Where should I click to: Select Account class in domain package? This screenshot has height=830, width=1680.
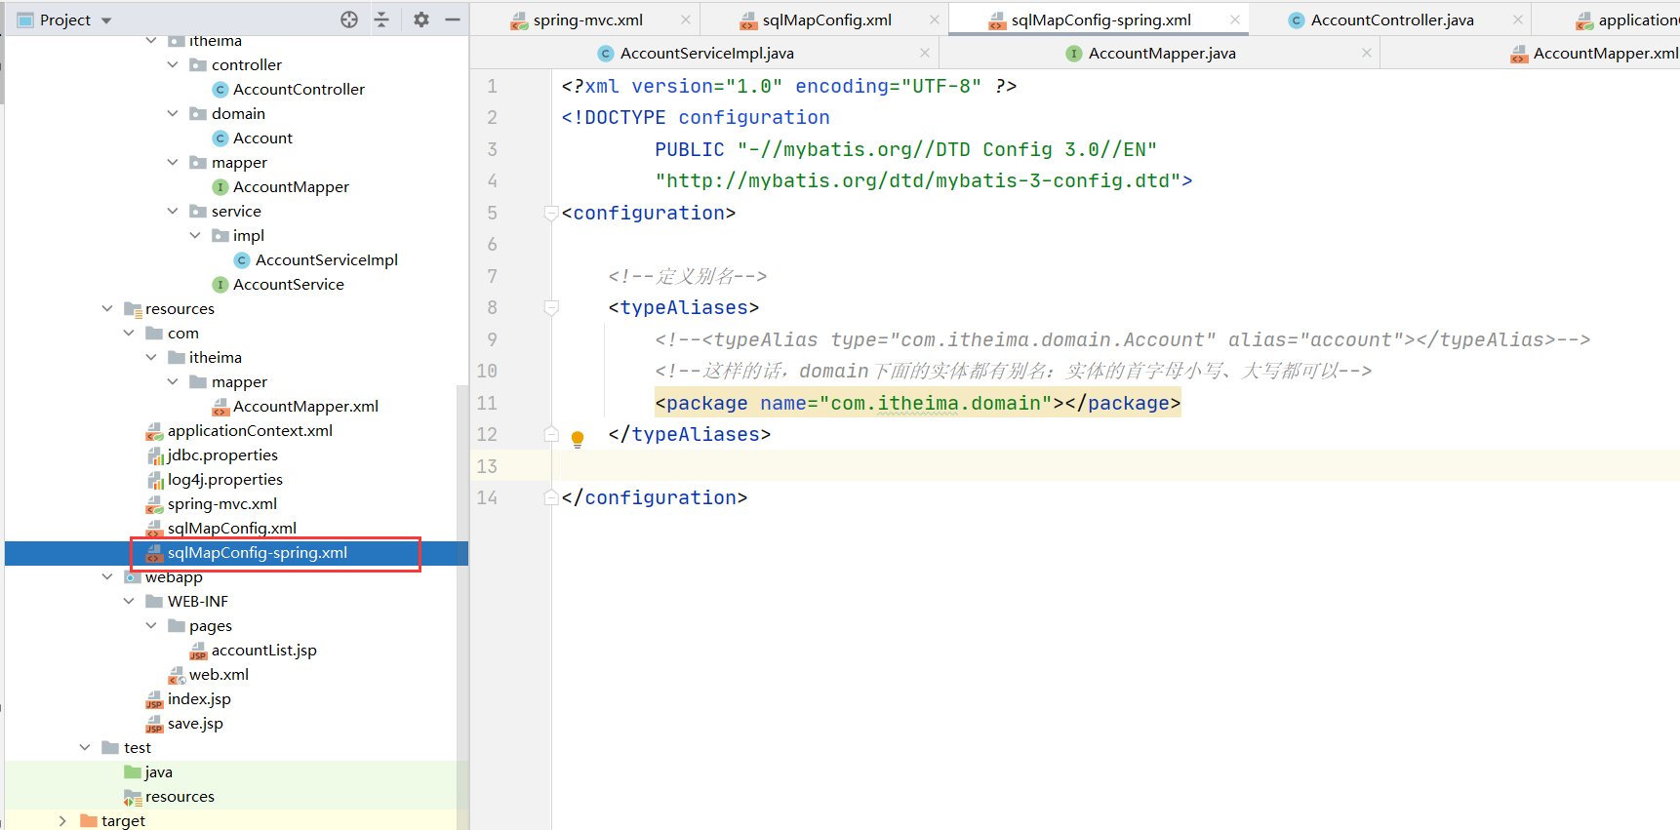pyautogui.click(x=262, y=138)
